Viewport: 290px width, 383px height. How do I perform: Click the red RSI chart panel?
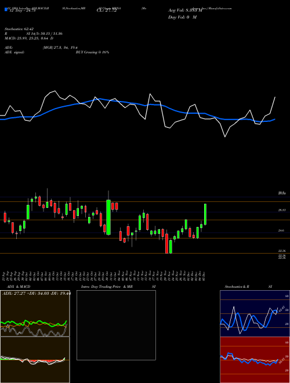tap(255, 360)
